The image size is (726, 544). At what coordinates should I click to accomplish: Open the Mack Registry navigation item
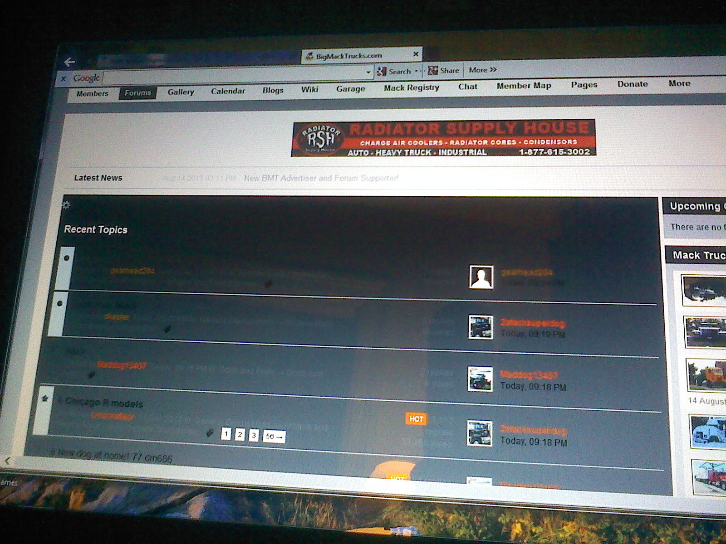click(412, 88)
